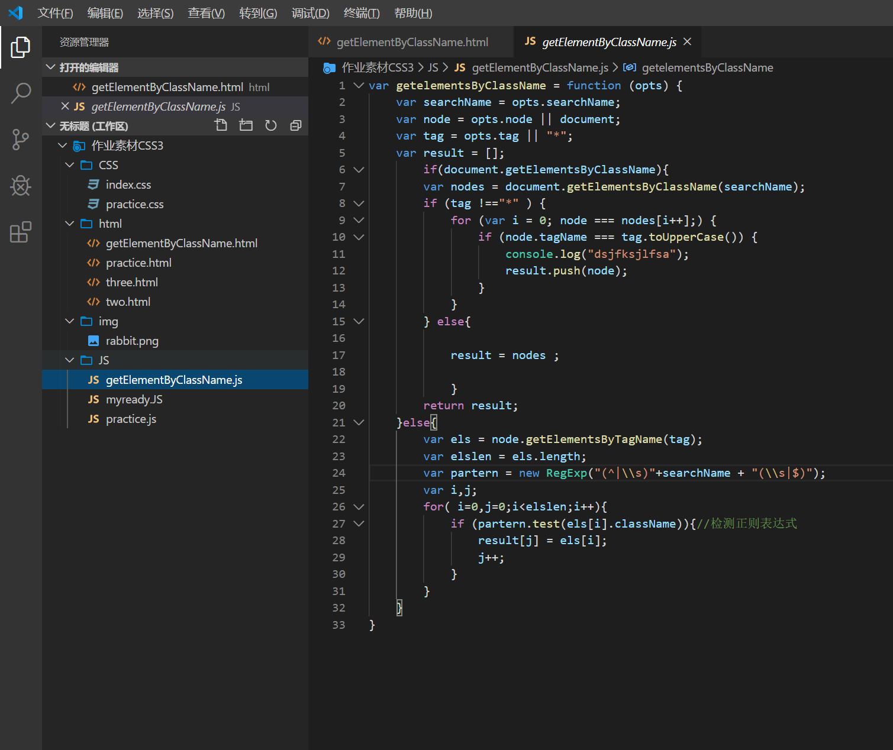The height and width of the screenshot is (750, 893).
Task: Collapse the 无标题 (工作区) section
Action: click(51, 126)
